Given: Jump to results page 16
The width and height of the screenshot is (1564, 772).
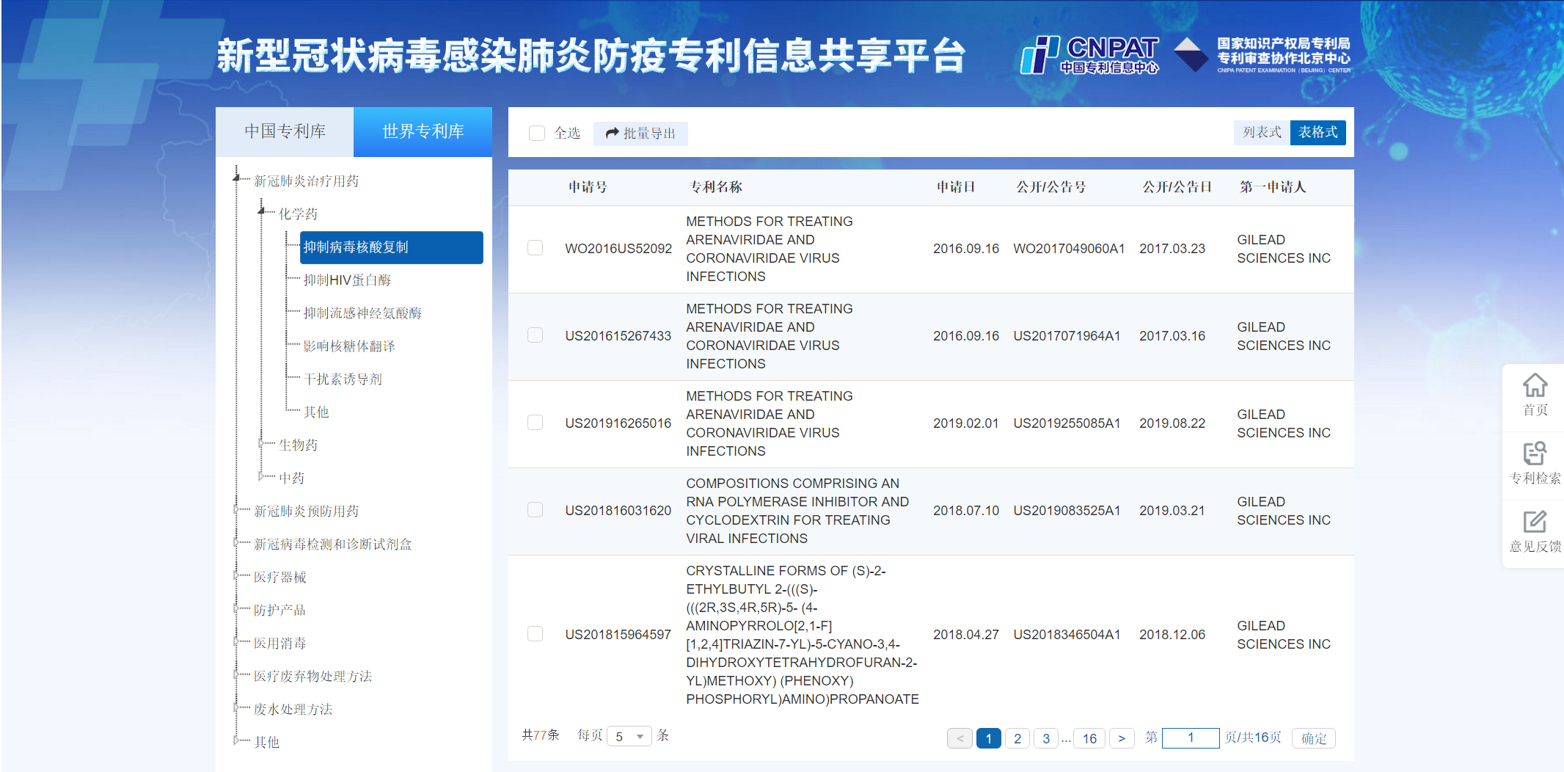Looking at the screenshot, I should tap(1089, 738).
